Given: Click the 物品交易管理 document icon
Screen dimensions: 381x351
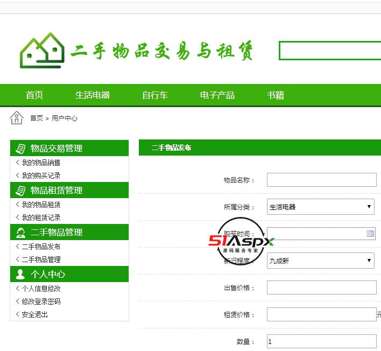Looking at the screenshot, I should (x=20, y=148).
